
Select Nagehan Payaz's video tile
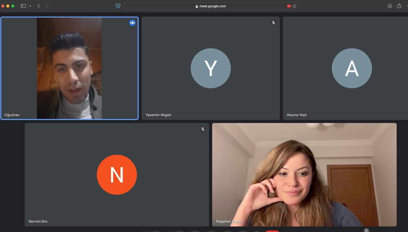point(304,174)
